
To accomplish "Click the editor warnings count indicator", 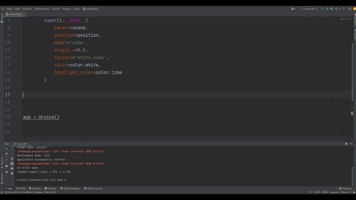I will (343, 19).
